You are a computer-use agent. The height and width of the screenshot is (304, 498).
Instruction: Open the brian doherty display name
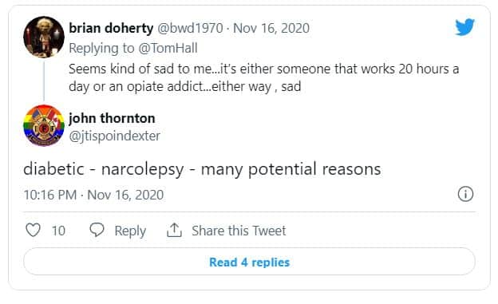click(x=111, y=28)
